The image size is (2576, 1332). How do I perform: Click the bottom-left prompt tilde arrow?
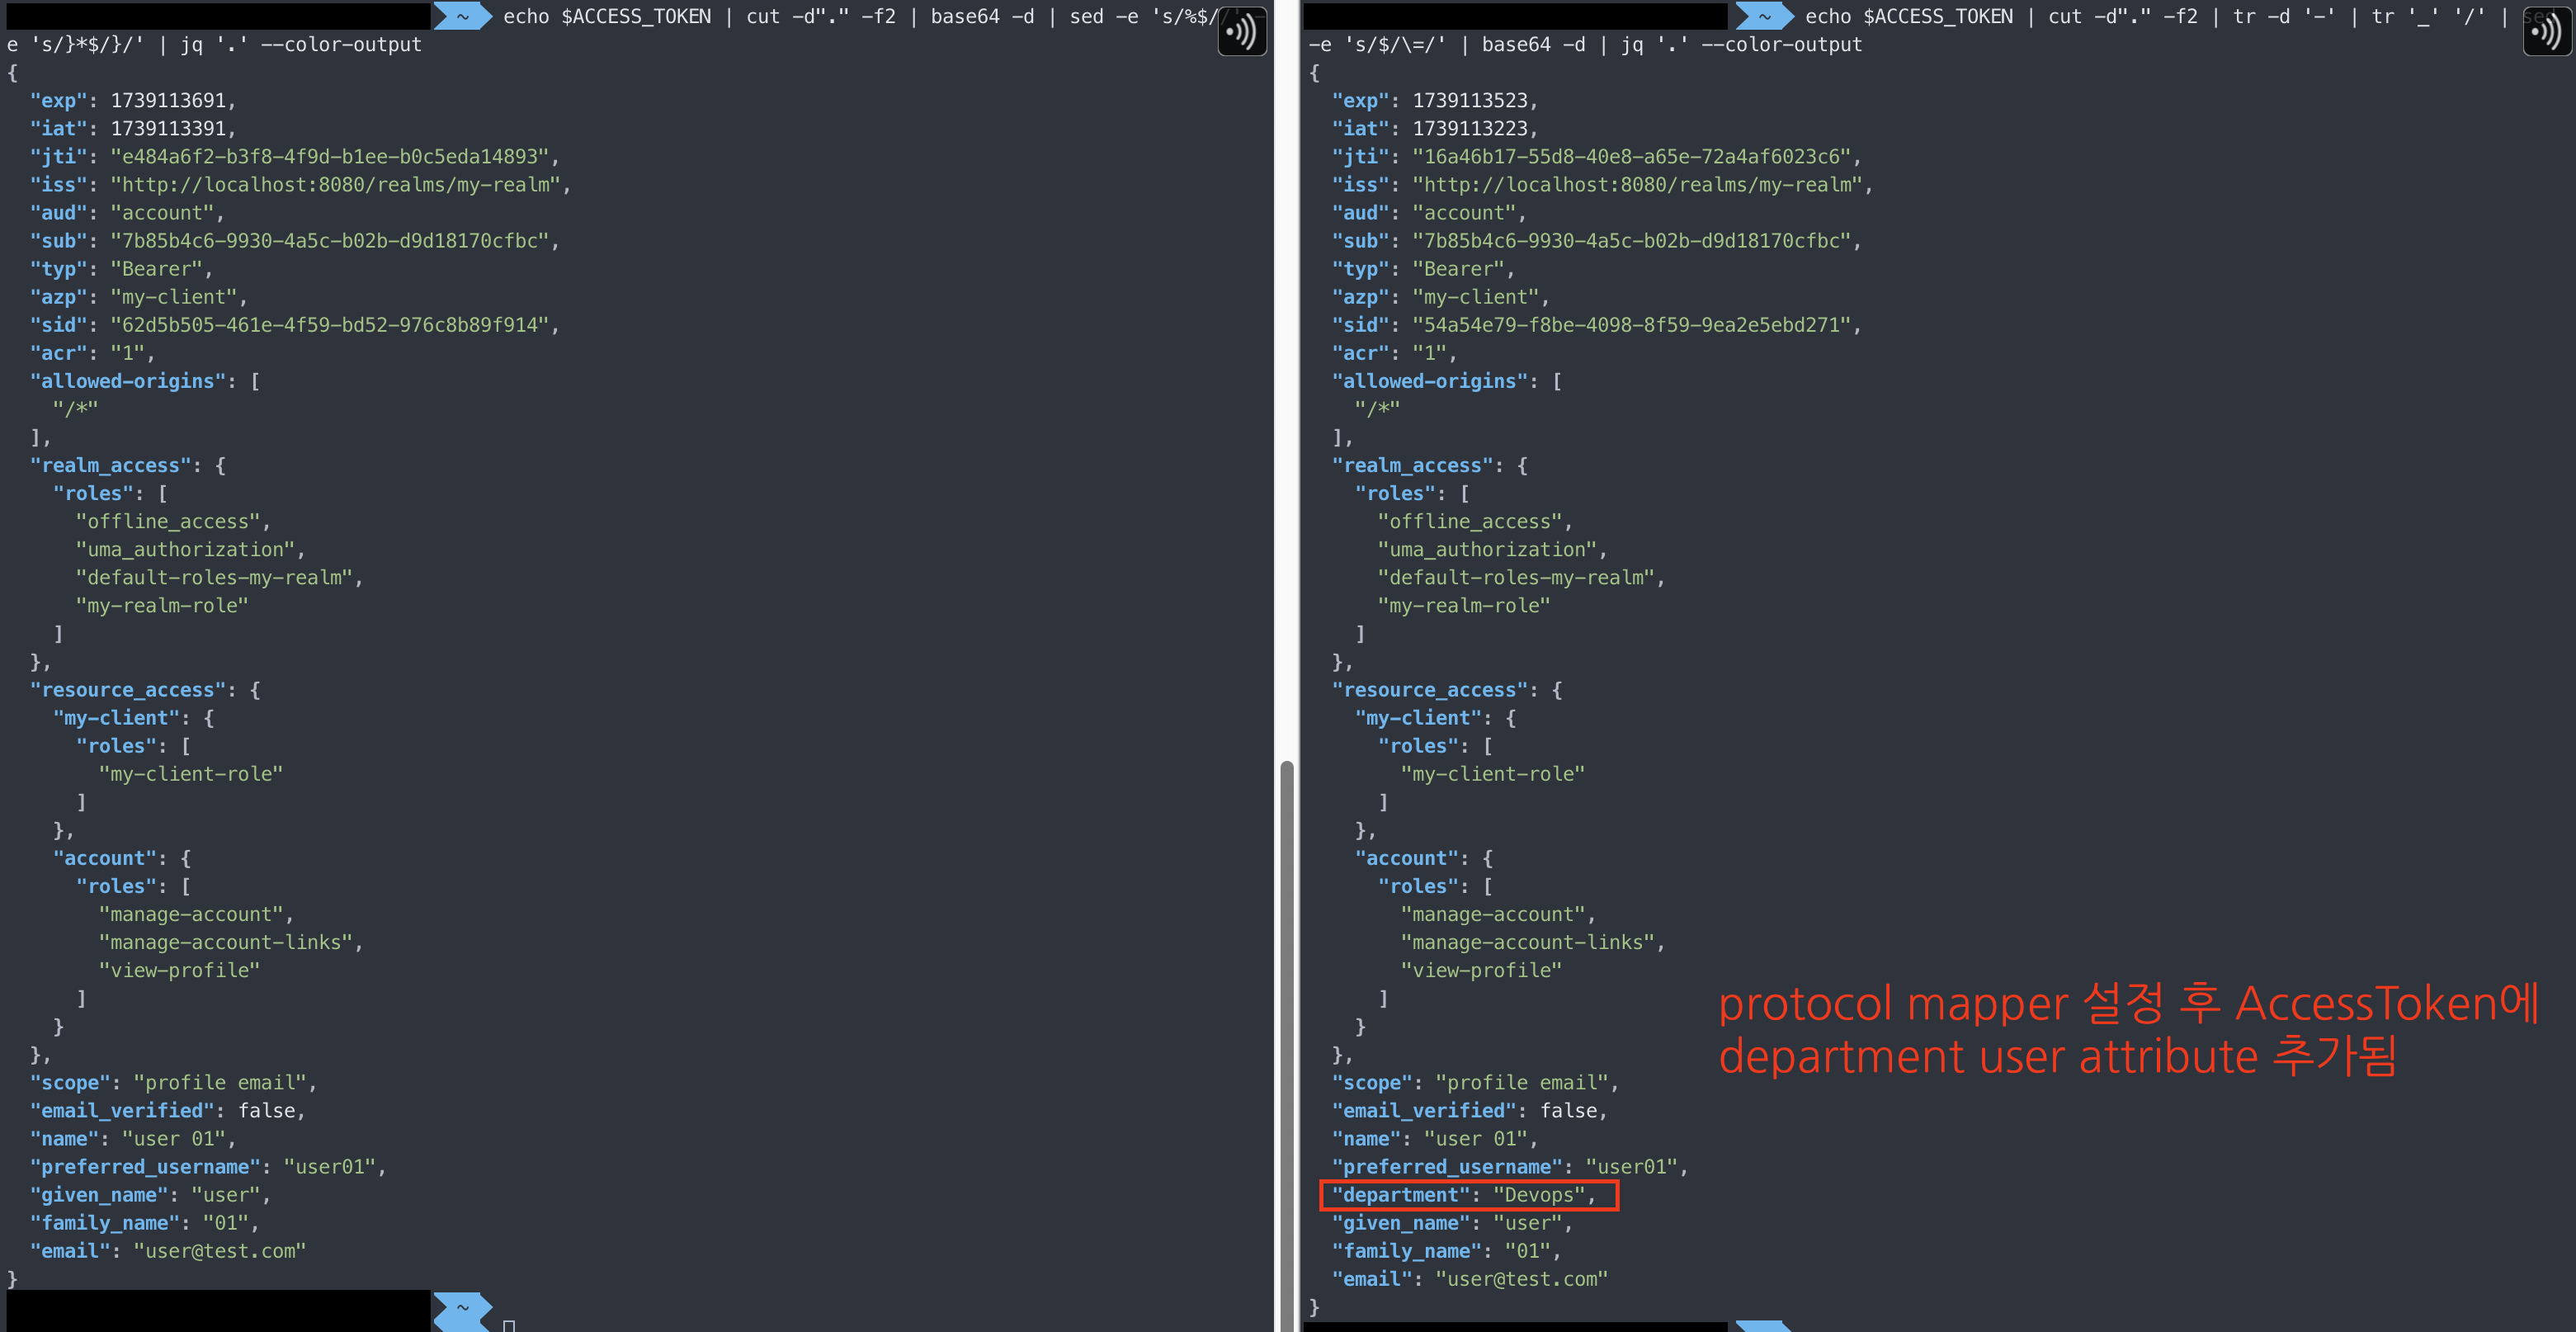pyautogui.click(x=462, y=1308)
